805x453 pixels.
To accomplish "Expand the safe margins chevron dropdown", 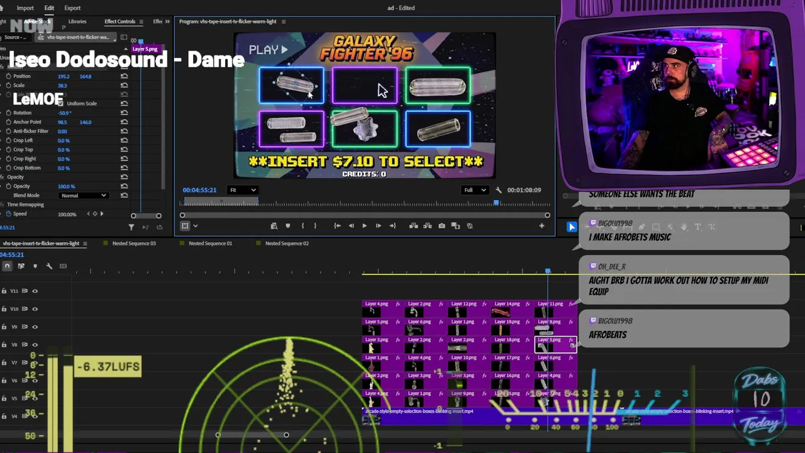I will click(196, 226).
